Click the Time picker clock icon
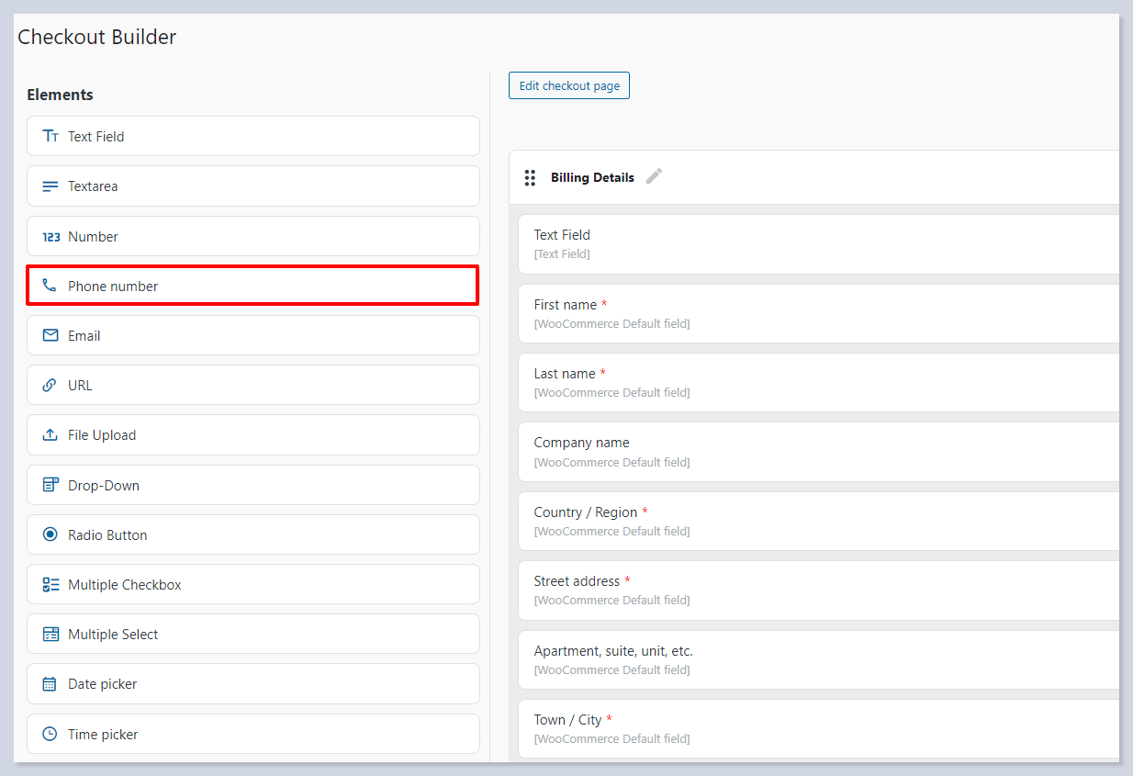This screenshot has width=1133, height=776. pyautogui.click(x=50, y=735)
